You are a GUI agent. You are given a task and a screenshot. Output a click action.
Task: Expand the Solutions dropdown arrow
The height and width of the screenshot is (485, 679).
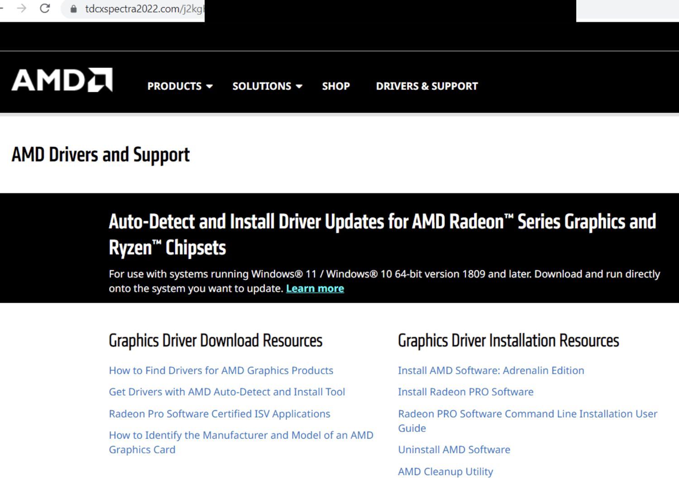(299, 86)
